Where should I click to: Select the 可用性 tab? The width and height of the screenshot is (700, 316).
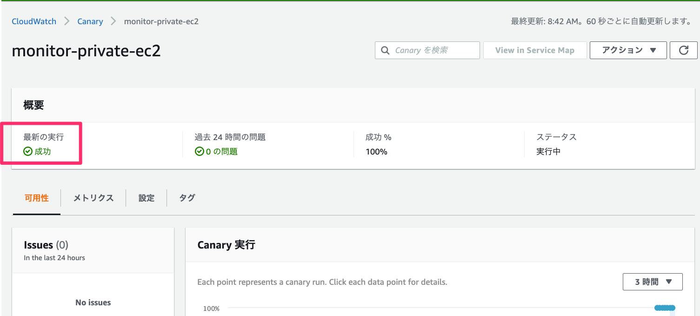tap(36, 198)
